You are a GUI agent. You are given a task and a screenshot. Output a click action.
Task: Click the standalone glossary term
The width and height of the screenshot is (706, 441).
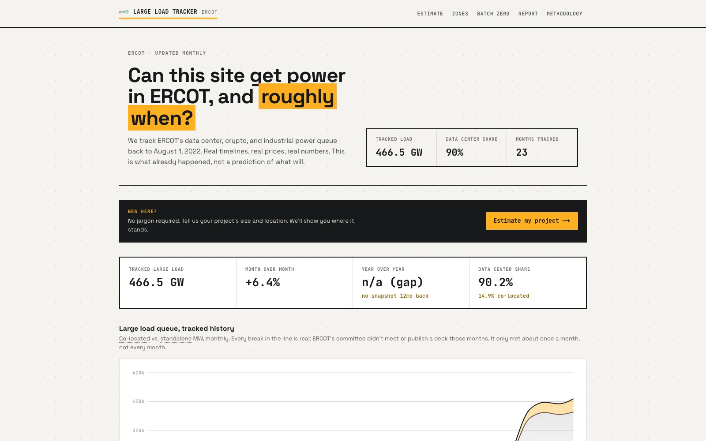point(176,339)
